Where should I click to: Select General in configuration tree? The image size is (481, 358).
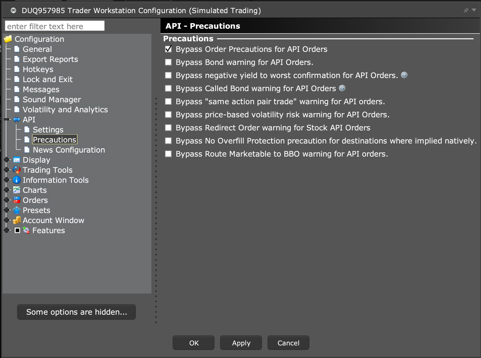[x=37, y=49]
